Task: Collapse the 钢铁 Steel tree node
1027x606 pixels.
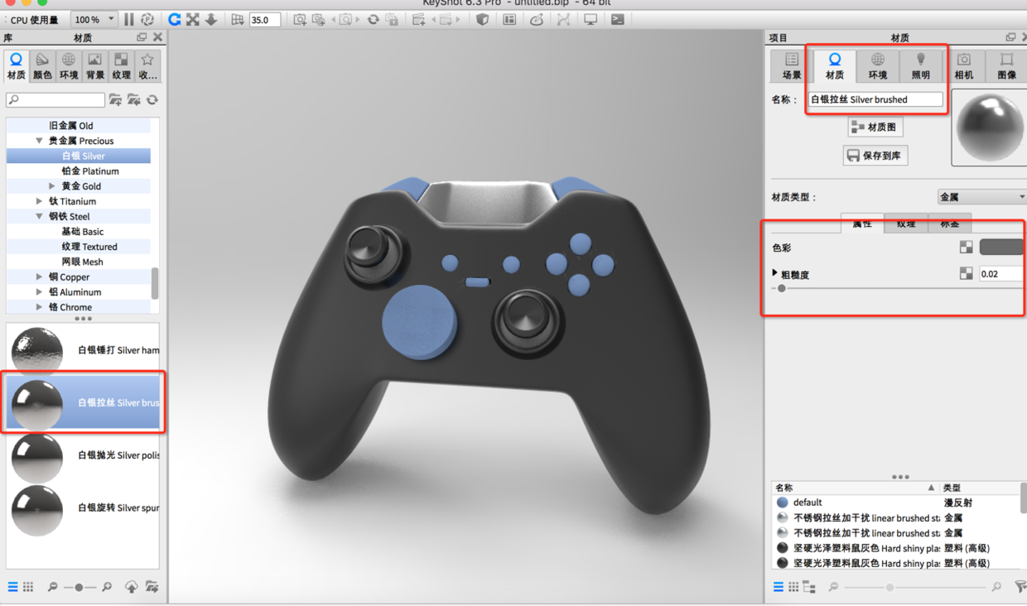Action: [39, 216]
